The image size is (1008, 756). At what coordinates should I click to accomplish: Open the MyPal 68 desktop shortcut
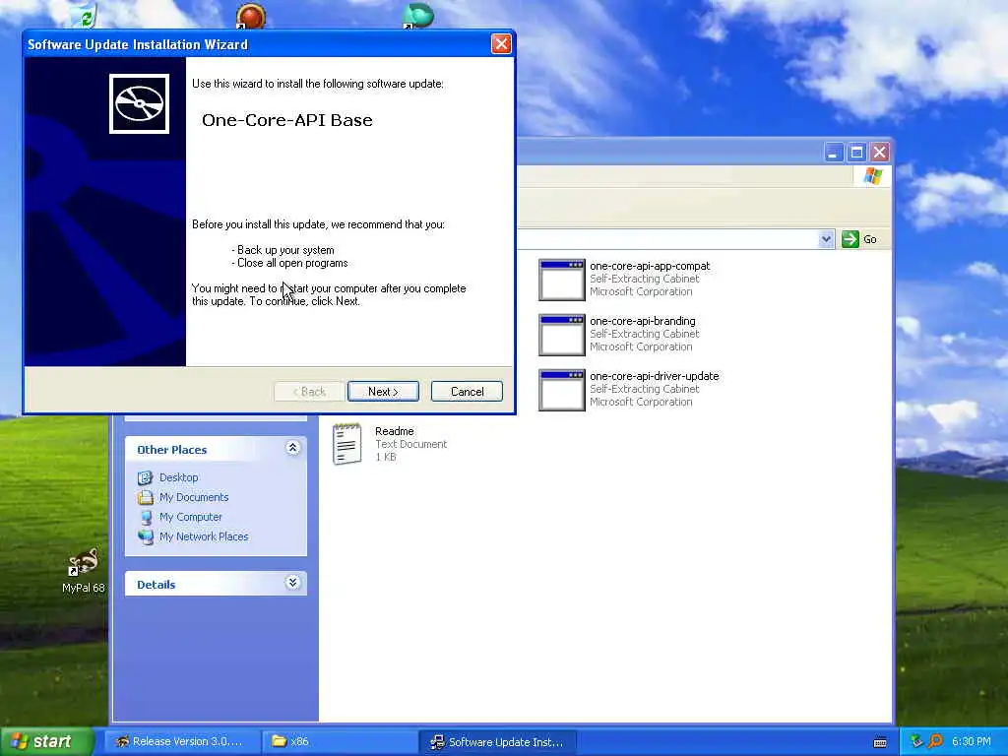(x=84, y=571)
